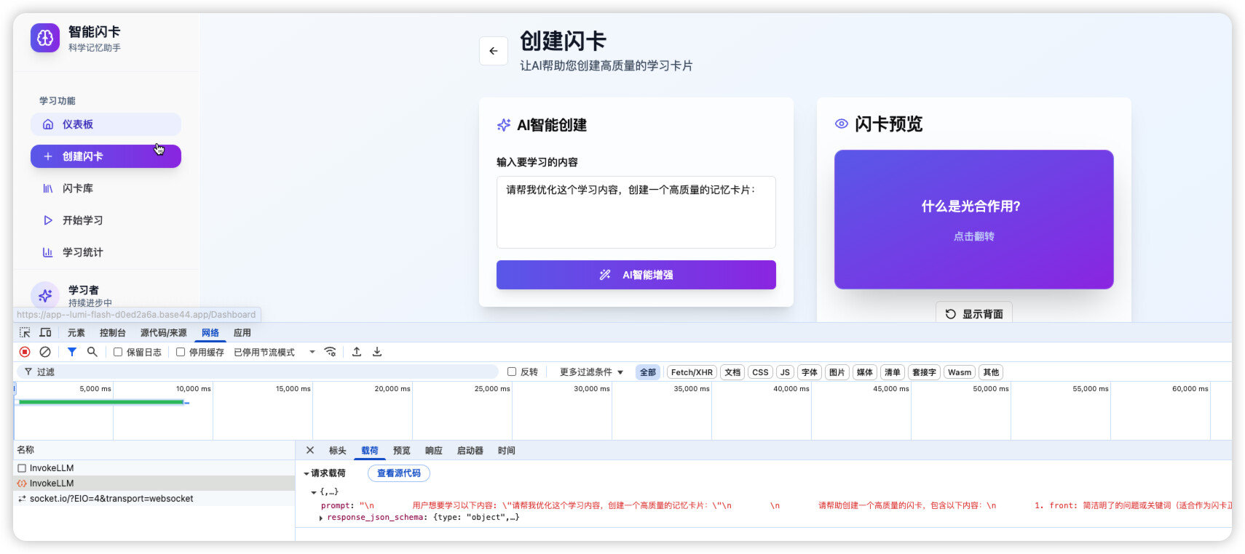Toggle the device toolbar icon
This screenshot has width=1245, height=554.
pos(45,333)
